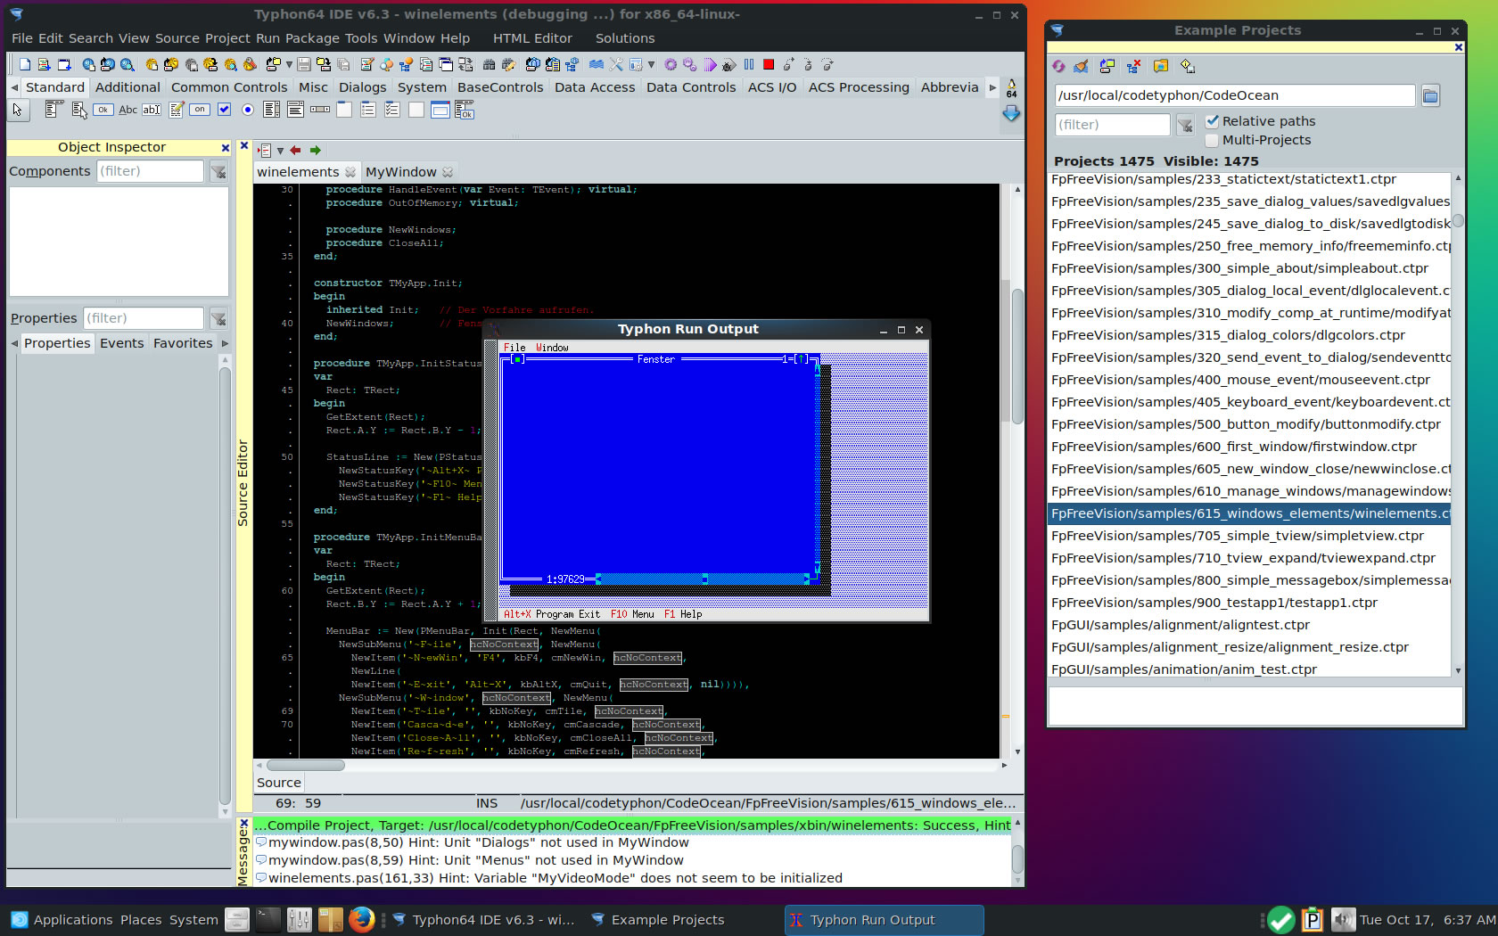Pick the TMainMenu component icon
This screenshot has height=936, width=1498.
tap(53, 110)
